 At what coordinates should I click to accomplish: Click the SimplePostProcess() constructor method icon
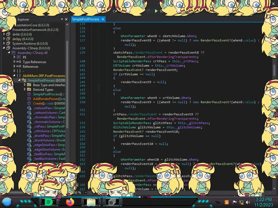[29, 94]
